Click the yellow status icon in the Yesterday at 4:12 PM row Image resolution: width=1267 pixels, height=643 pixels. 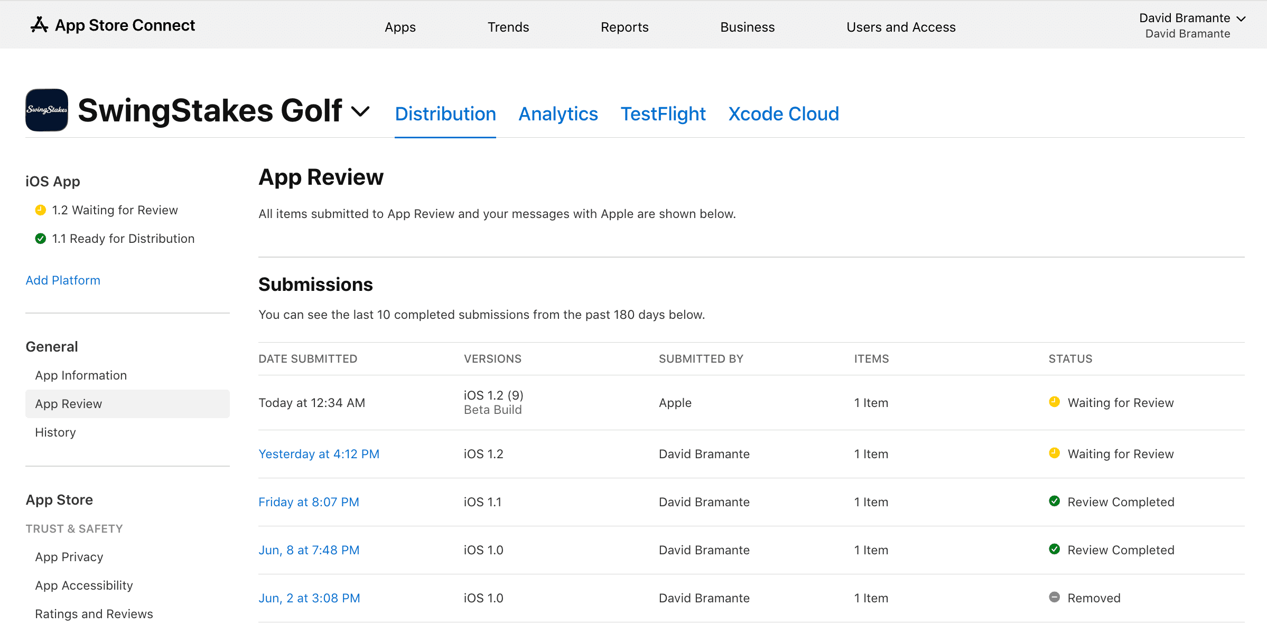click(x=1054, y=453)
